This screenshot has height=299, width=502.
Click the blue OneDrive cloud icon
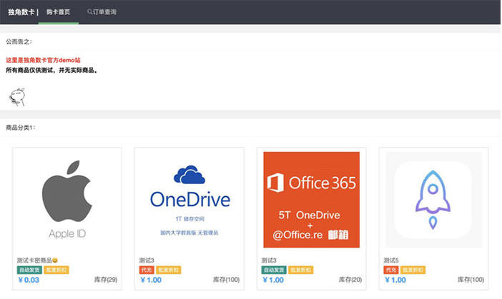pyautogui.click(x=189, y=175)
